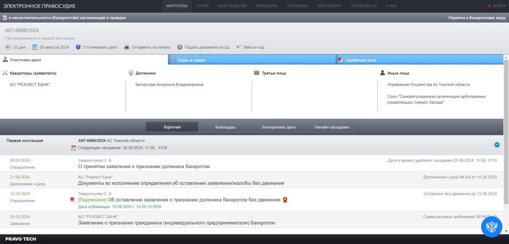Image resolution: width=509 pixels, height=244 pixels.
Task: Open the PDF icon of signed ruling
Action: (x=73, y=200)
